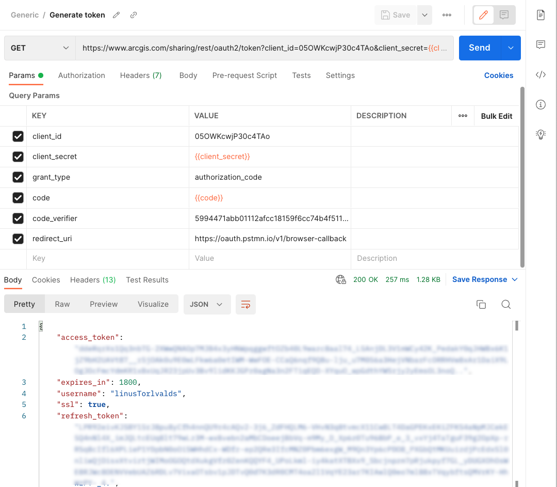Image resolution: width=557 pixels, height=487 pixels.
Task: Switch to the Authorization tab
Action: (81, 75)
